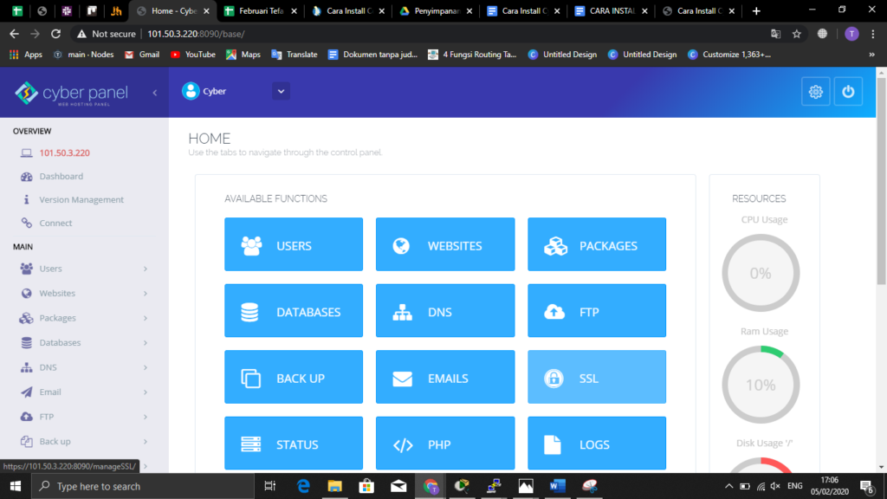Open the BACK UP function tile
This screenshot has height=499, width=887.
pos(294,377)
